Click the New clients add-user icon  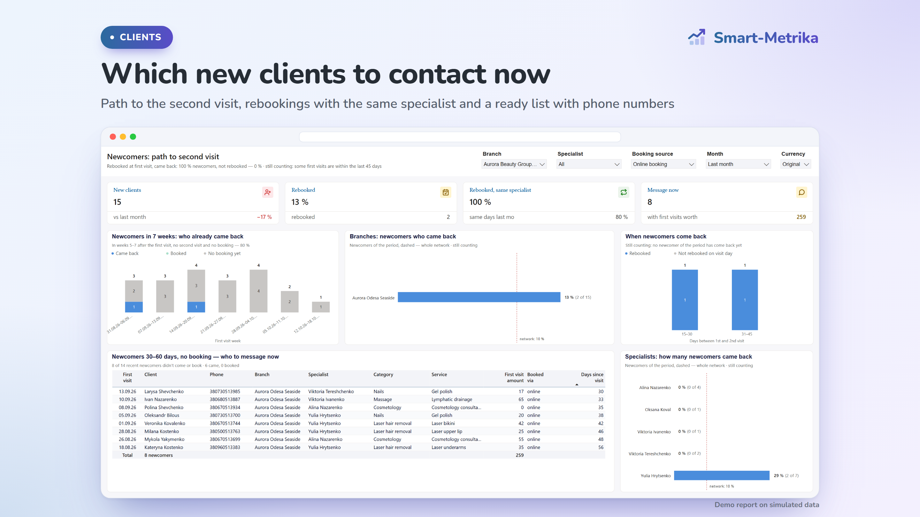[267, 192]
